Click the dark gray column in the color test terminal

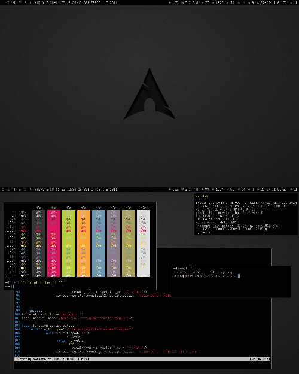39,244
